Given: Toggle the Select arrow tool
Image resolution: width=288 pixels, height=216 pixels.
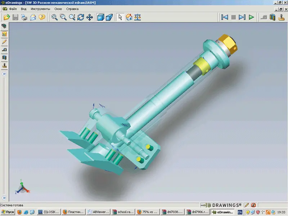Looking at the screenshot, I should 120,17.
